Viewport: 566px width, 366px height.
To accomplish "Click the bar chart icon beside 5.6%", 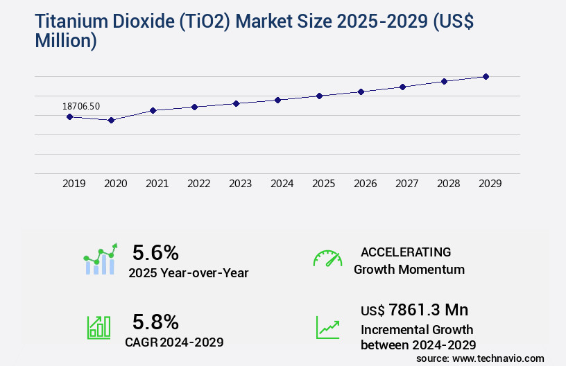I will coord(101,259).
